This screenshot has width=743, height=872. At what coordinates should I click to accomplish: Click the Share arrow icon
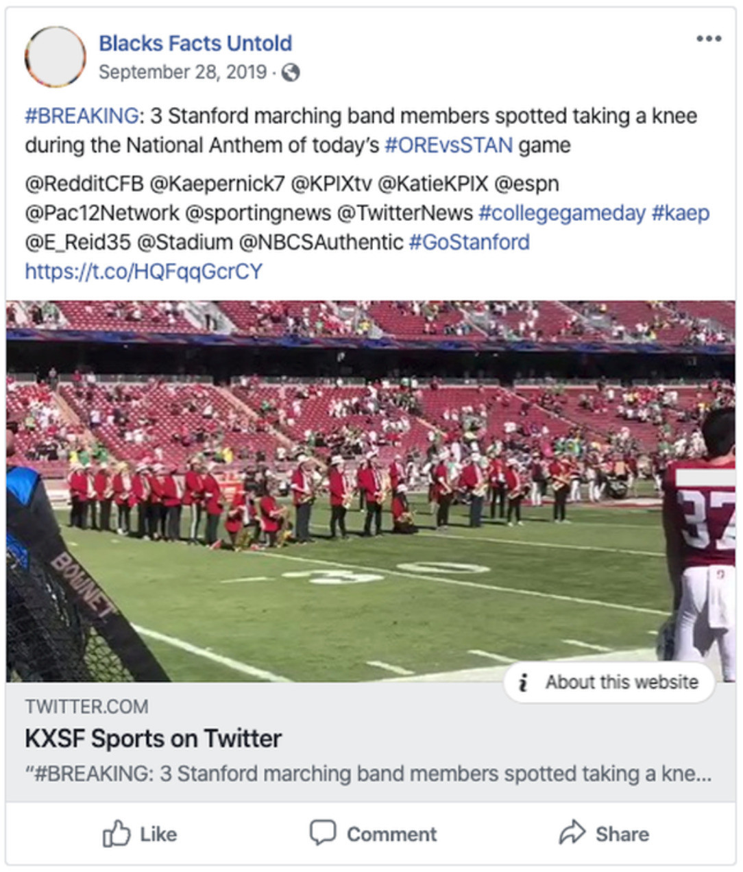pyautogui.click(x=572, y=833)
